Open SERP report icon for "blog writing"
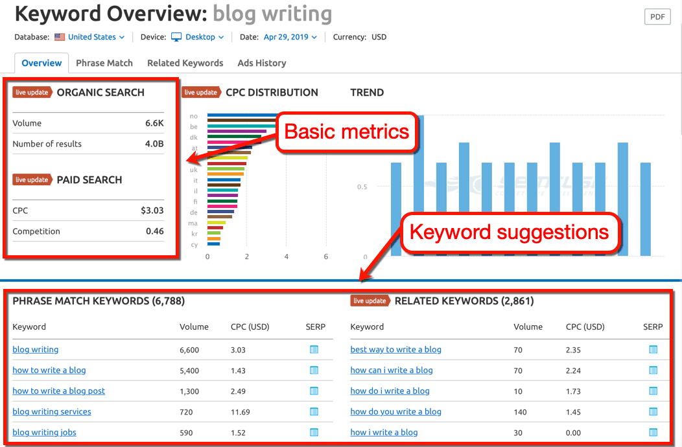This screenshot has height=447, width=682. point(315,350)
